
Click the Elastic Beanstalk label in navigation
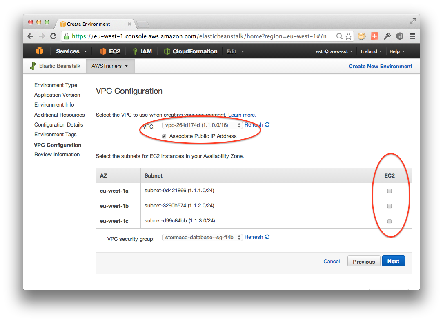click(x=60, y=66)
